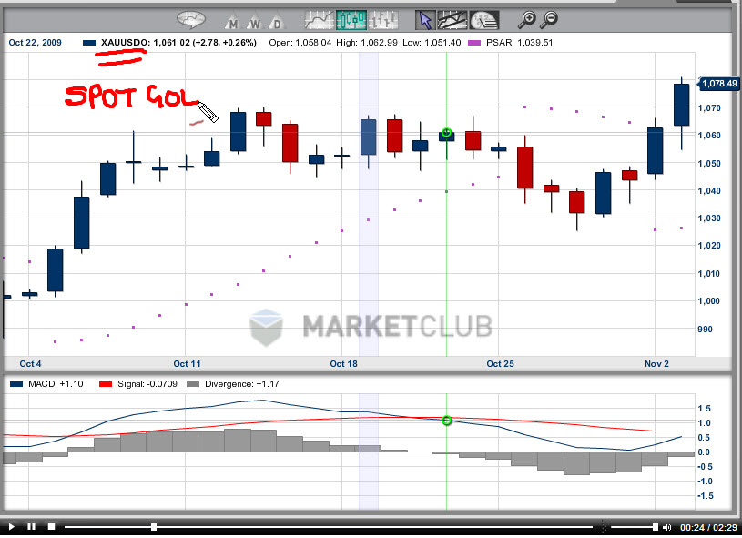This screenshot has height=538, width=742.
Task: Click the Oct 18 date axis label
Action: click(x=343, y=364)
